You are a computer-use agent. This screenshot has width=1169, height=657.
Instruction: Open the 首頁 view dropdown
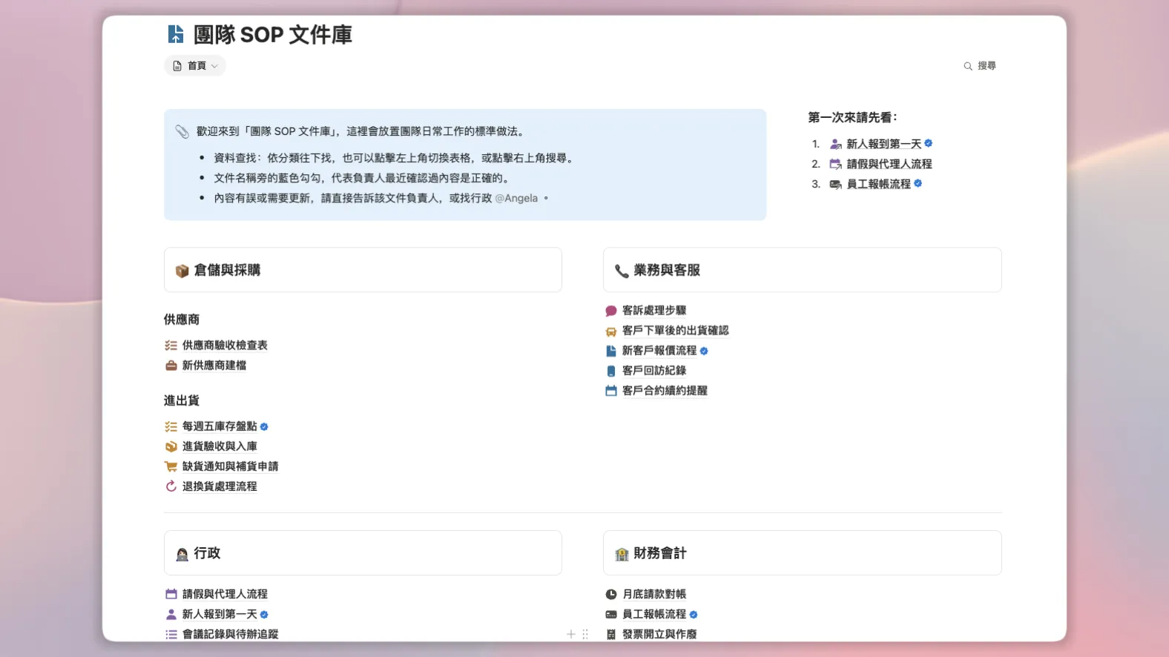(195, 66)
